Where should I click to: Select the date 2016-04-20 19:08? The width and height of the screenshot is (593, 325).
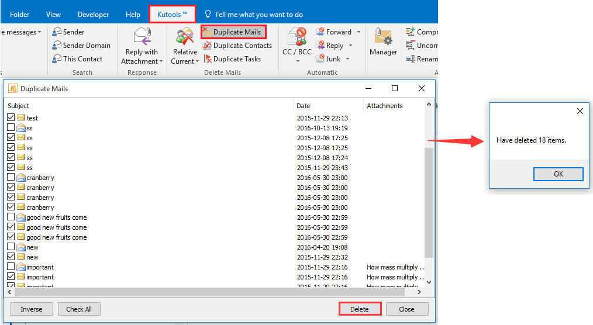coord(322,247)
